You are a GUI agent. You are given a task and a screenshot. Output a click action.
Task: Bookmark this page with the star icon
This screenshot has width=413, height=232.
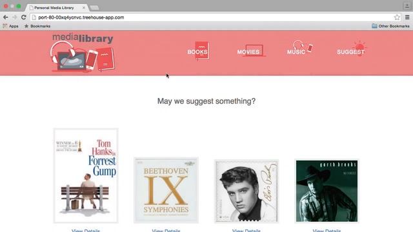397,17
